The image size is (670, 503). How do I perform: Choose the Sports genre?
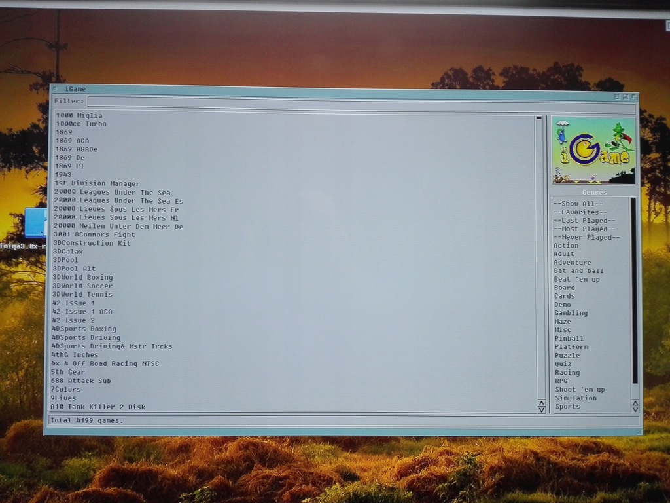pos(567,407)
